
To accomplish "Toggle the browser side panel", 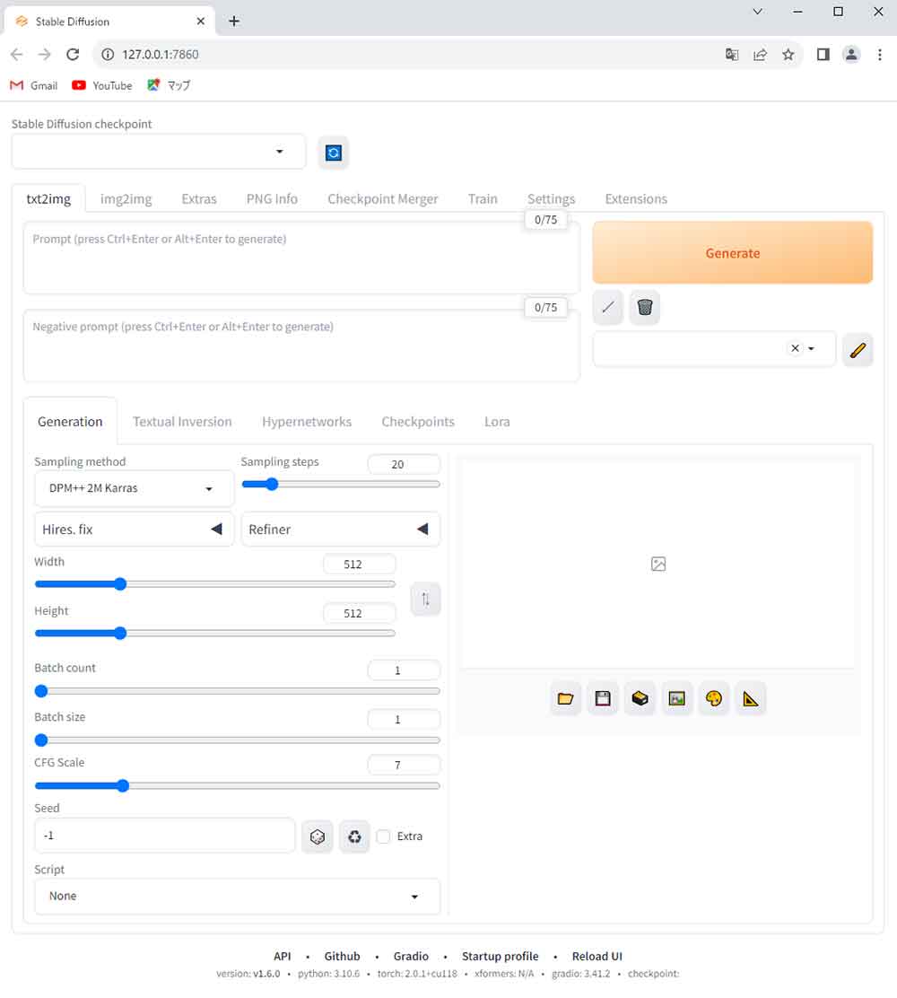I will 823,55.
